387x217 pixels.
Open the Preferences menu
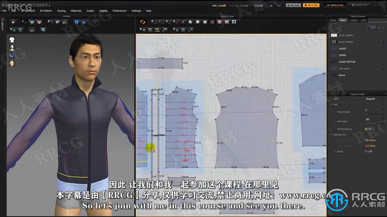[119, 11]
